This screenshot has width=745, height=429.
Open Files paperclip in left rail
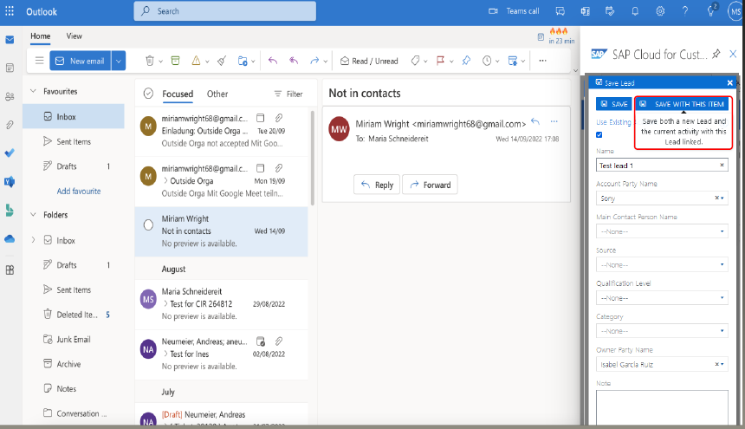coord(10,125)
